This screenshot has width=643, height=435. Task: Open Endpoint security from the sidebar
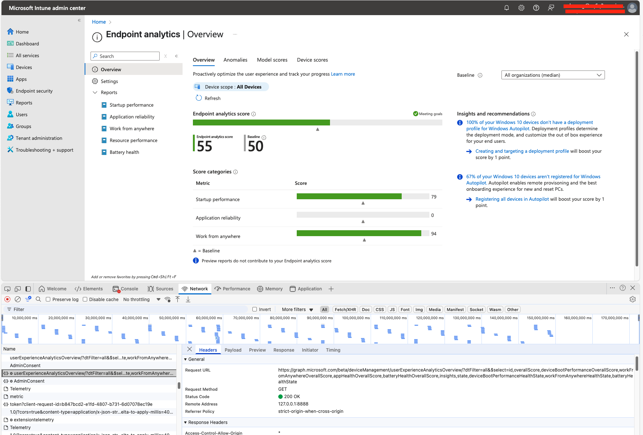(33, 90)
